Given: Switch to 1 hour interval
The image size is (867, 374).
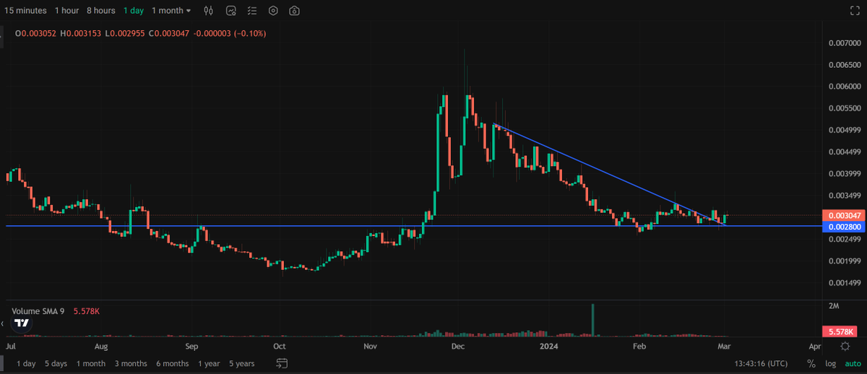Looking at the screenshot, I should (67, 11).
